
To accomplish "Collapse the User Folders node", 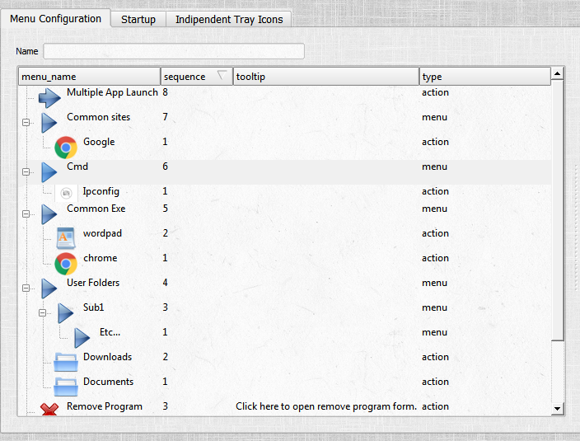I will click(x=26, y=288).
